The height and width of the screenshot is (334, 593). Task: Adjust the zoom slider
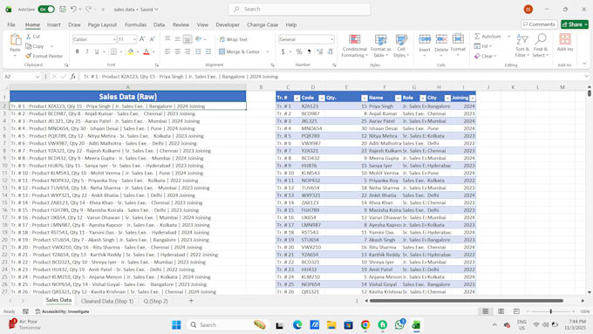550,311
